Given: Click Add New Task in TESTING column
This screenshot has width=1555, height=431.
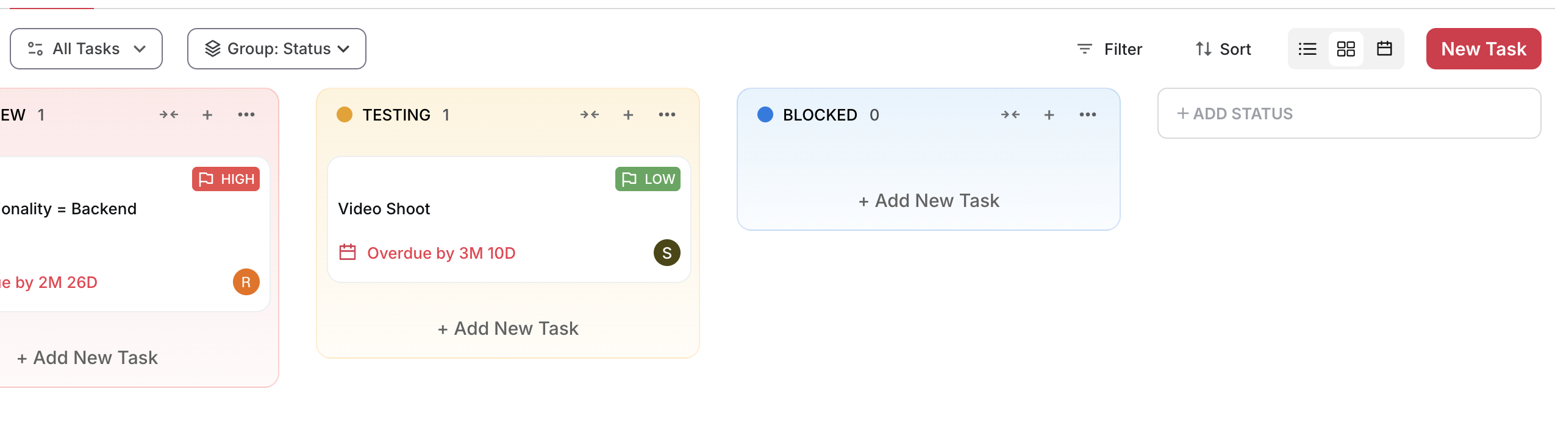Looking at the screenshot, I should pyautogui.click(x=508, y=329).
